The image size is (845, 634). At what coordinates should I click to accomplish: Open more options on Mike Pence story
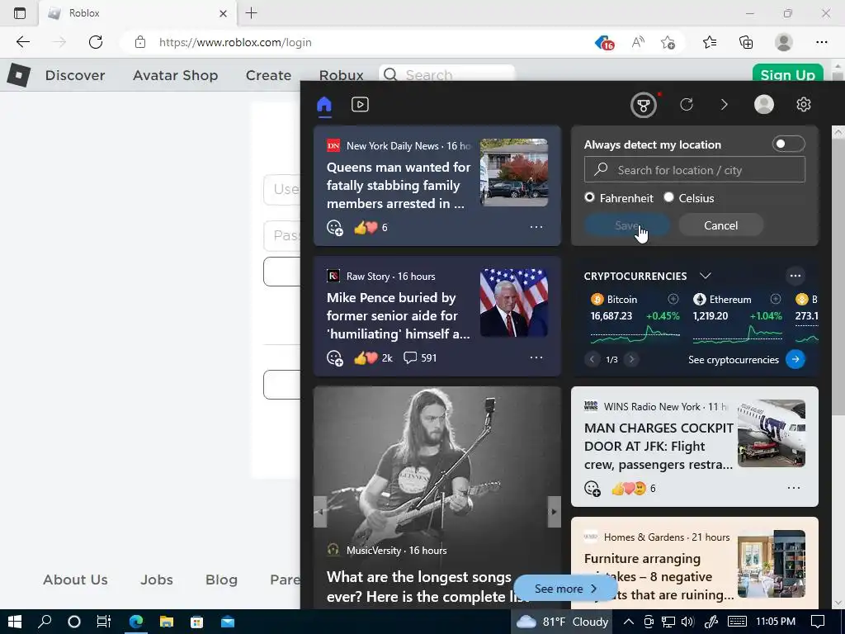tap(536, 357)
